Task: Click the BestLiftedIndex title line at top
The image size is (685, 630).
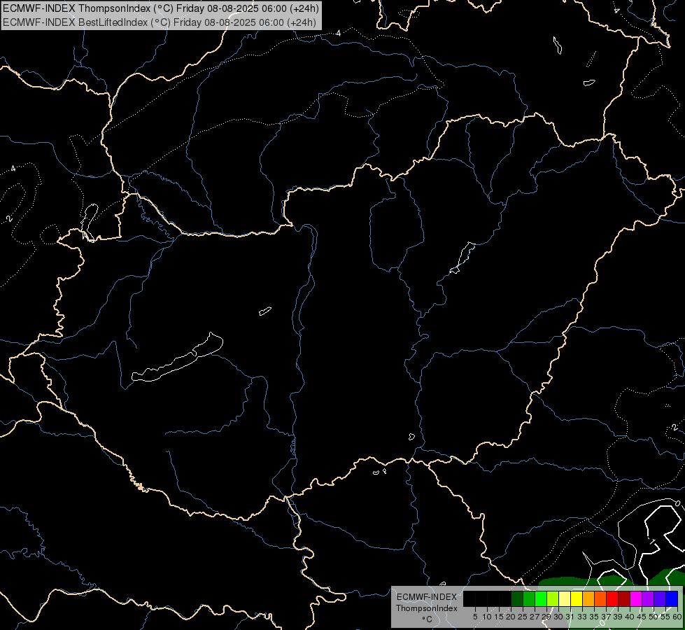Action: tap(160, 22)
